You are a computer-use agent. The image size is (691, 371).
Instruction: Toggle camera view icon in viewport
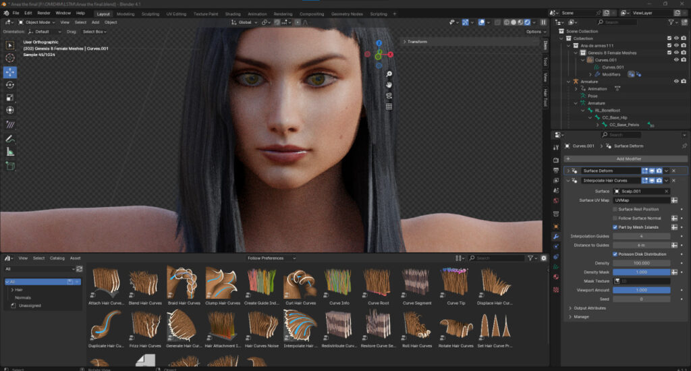click(389, 96)
